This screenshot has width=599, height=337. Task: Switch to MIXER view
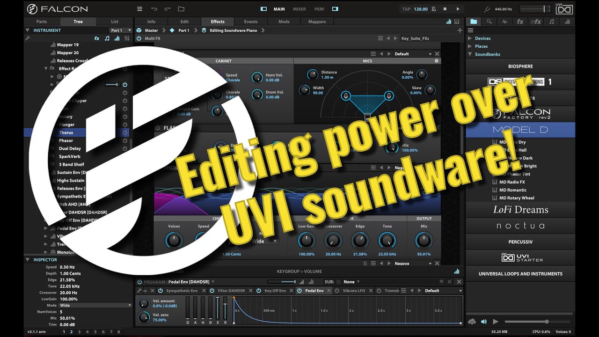point(299,9)
